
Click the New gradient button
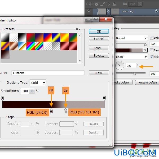pos(99,73)
